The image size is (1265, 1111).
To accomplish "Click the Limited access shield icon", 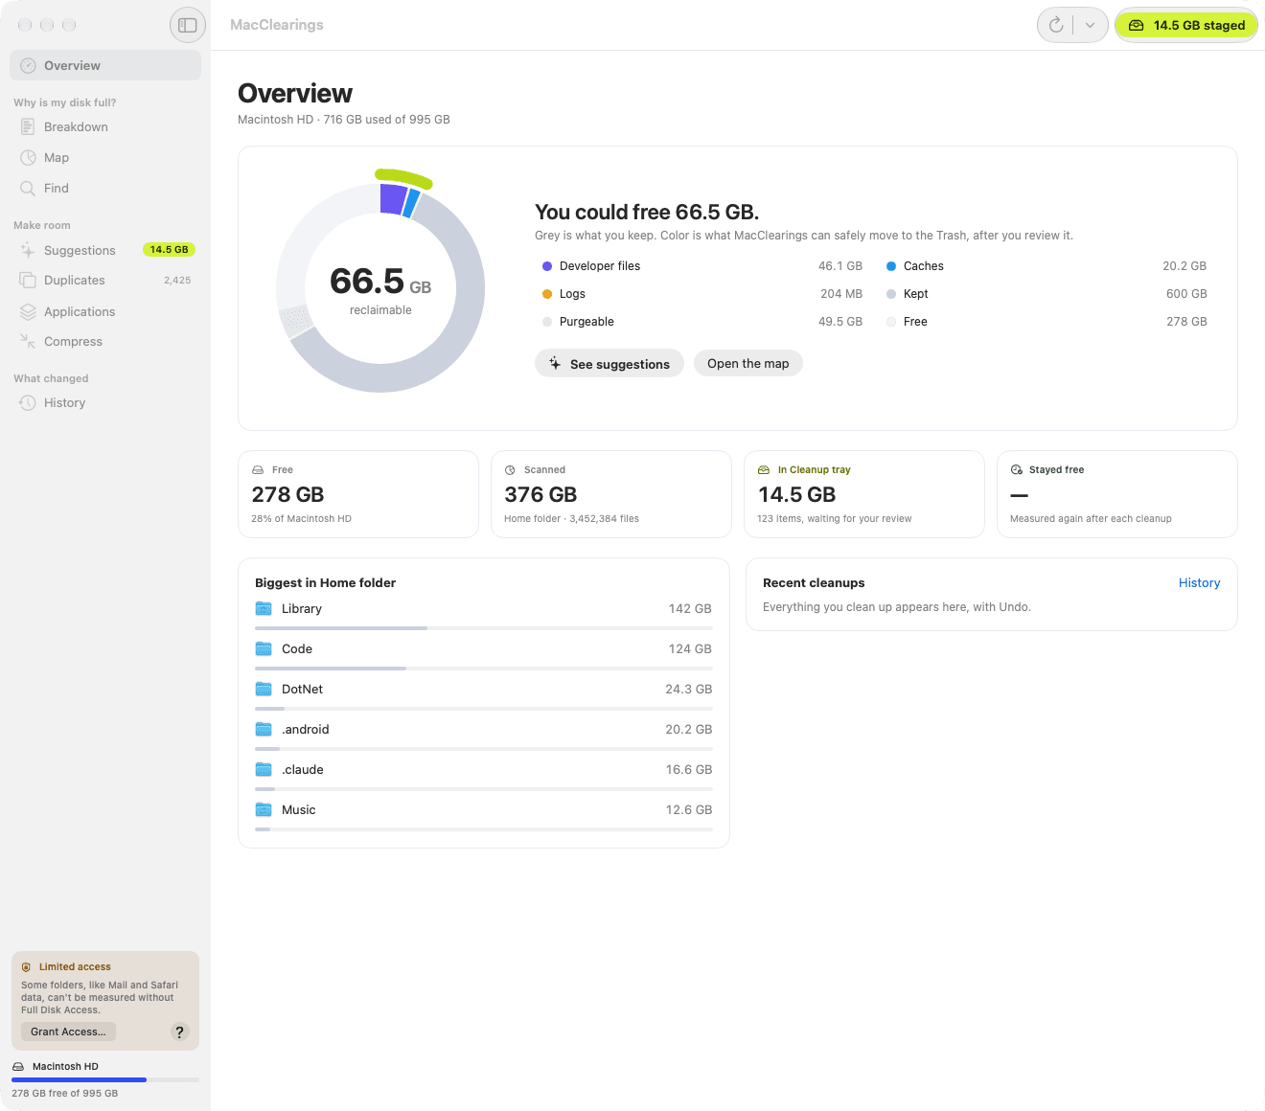I will [x=27, y=966].
